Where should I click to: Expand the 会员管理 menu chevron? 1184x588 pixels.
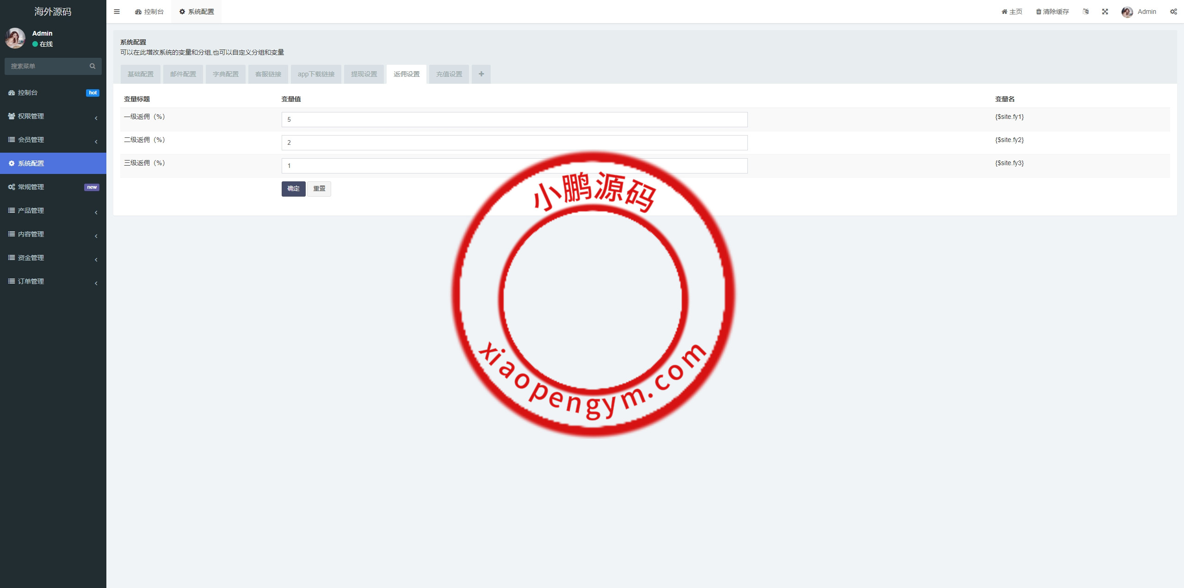(x=96, y=141)
